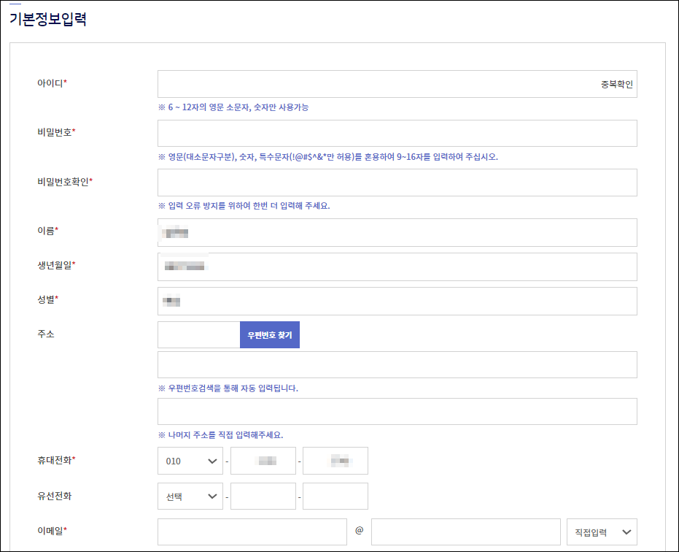679x552 pixels.
Task: Click the last landline number field
Action: (335, 496)
